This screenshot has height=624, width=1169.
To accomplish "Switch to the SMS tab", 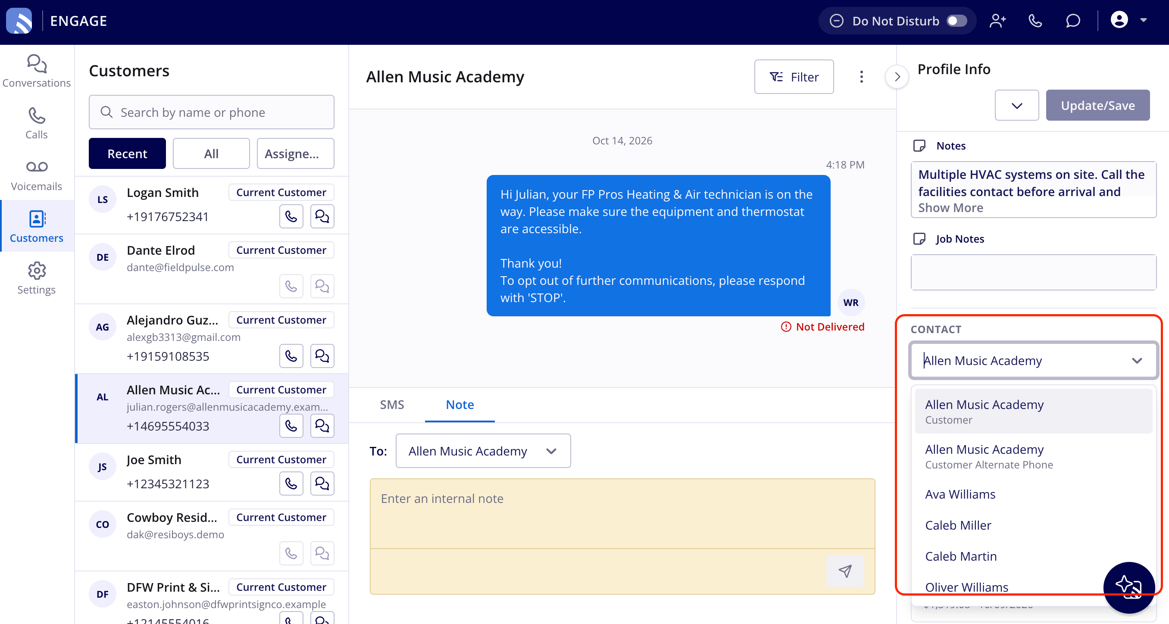I will pyautogui.click(x=392, y=404).
